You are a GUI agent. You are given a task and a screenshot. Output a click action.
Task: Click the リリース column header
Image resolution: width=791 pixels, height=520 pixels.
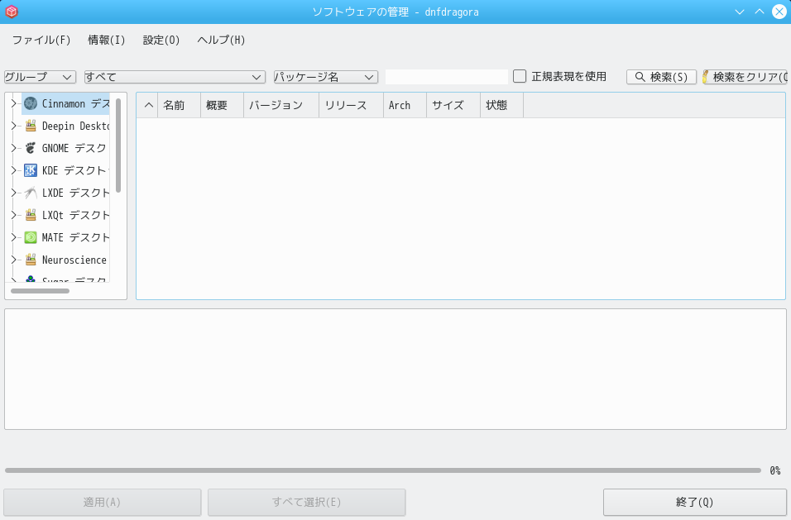coord(351,105)
